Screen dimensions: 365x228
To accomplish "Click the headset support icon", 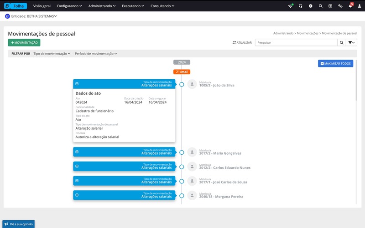I will pyautogui.click(x=300, y=6).
